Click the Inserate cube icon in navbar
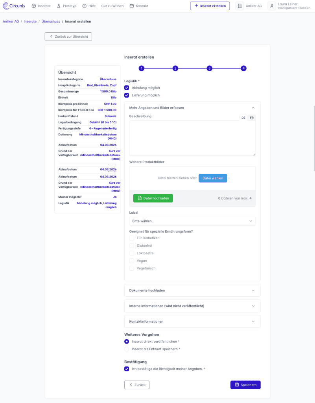 (34, 6)
